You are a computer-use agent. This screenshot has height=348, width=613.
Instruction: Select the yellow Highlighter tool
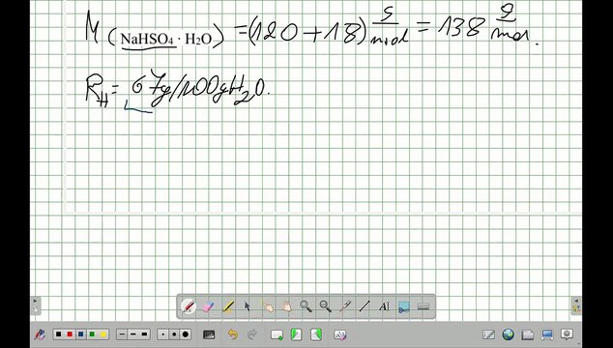[x=228, y=306]
